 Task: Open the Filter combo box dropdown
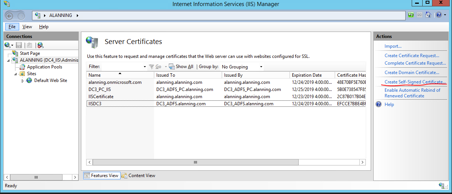145,67
